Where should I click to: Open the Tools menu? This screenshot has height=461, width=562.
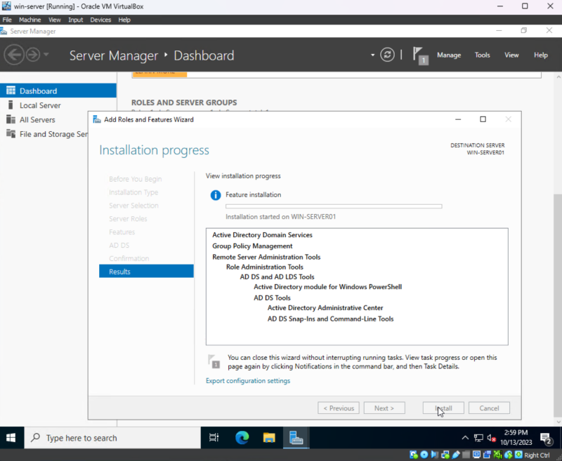tap(482, 55)
